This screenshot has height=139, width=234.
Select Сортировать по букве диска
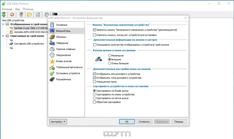coord(94,91)
